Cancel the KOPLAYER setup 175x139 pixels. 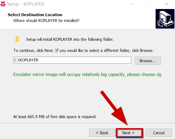(159, 133)
